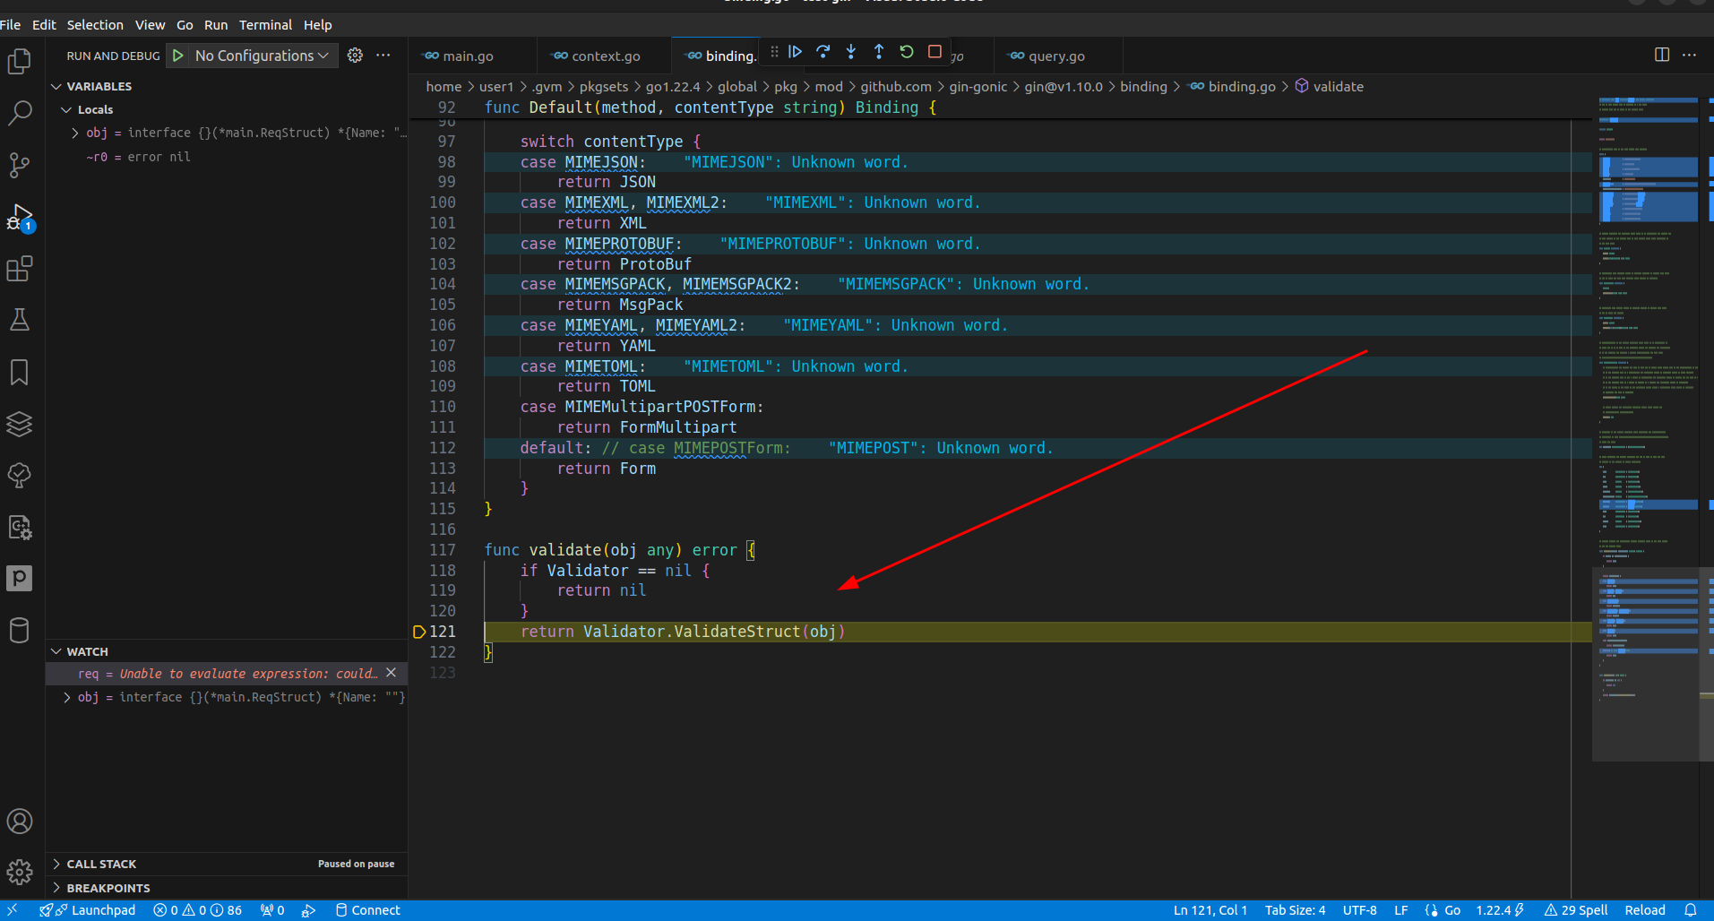Click the debug toolbar drag handle
The image size is (1714, 921).
pos(774,52)
